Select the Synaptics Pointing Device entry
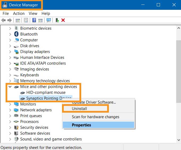Screen dimensions: 181x150 [46, 98]
